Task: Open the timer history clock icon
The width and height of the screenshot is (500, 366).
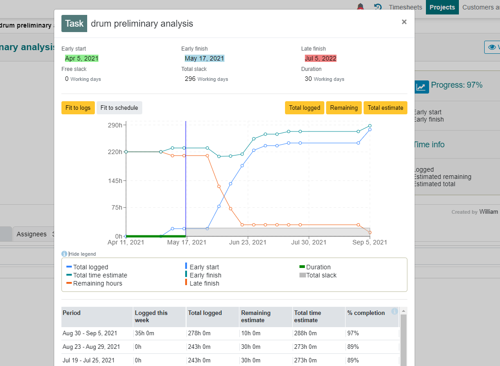Action: click(378, 7)
